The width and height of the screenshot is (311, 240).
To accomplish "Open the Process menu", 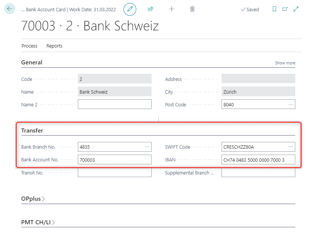I will point(30,46).
